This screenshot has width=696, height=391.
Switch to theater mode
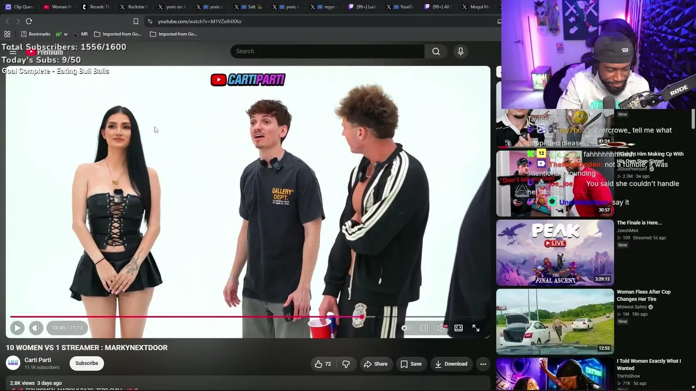[x=458, y=328]
